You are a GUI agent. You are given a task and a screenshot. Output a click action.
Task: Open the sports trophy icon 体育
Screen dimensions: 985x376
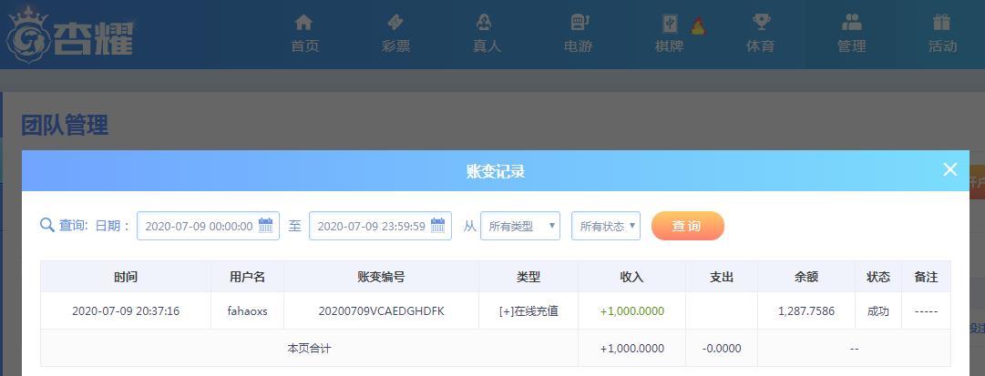click(761, 23)
